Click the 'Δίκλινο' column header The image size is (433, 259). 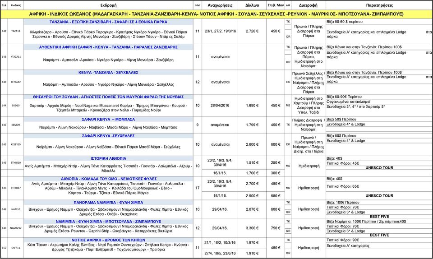point(252,5)
